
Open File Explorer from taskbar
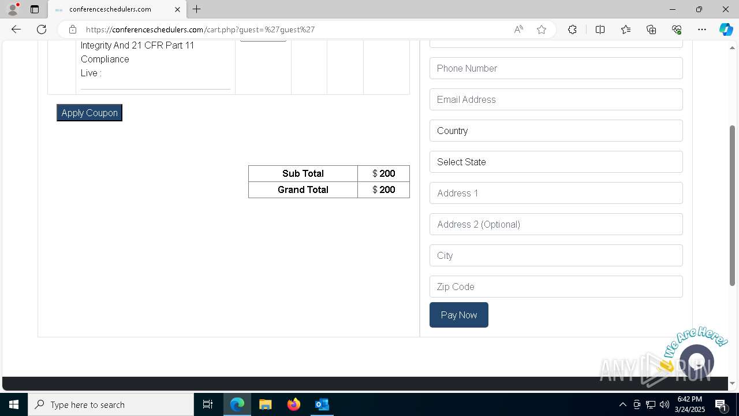[265, 404]
